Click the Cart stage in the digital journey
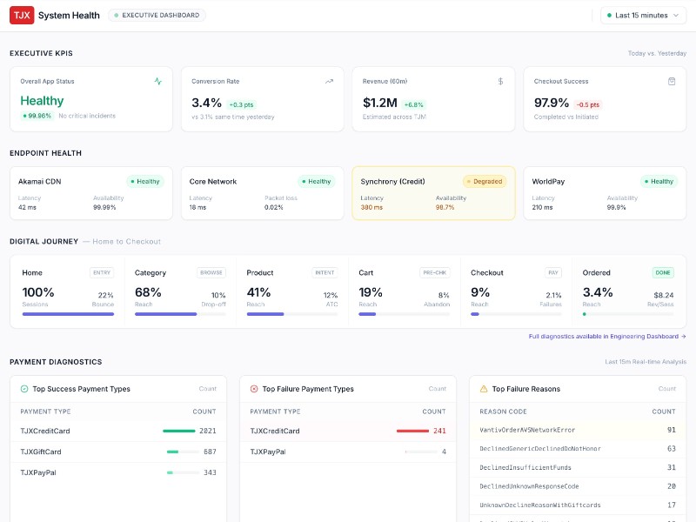 click(x=404, y=291)
